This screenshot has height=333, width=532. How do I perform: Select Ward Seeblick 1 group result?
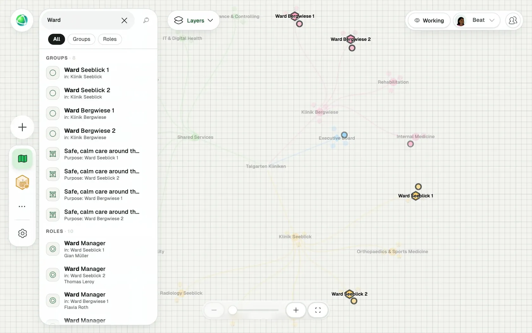pyautogui.click(x=98, y=73)
